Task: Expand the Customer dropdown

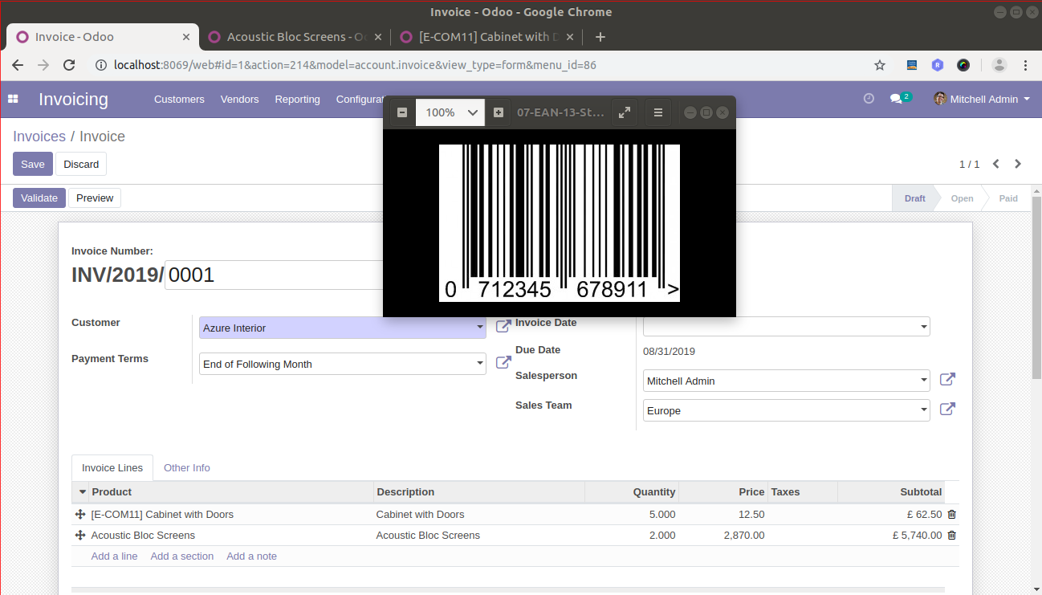Action: click(479, 328)
